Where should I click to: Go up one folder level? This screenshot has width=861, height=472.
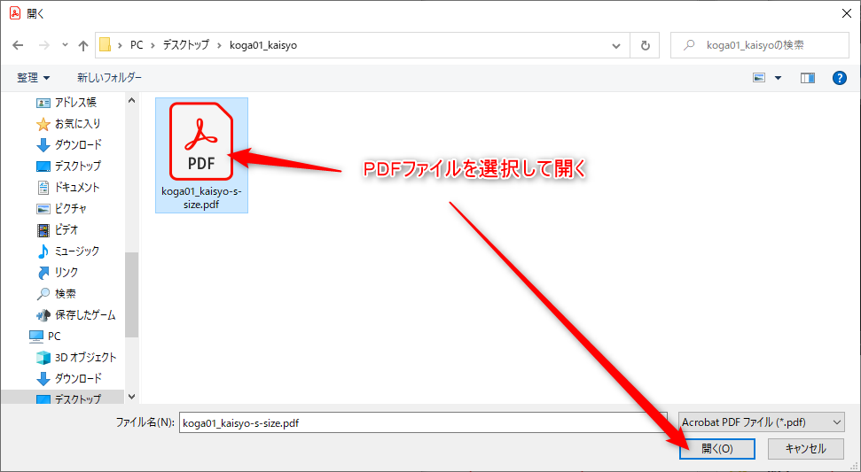tap(83, 45)
